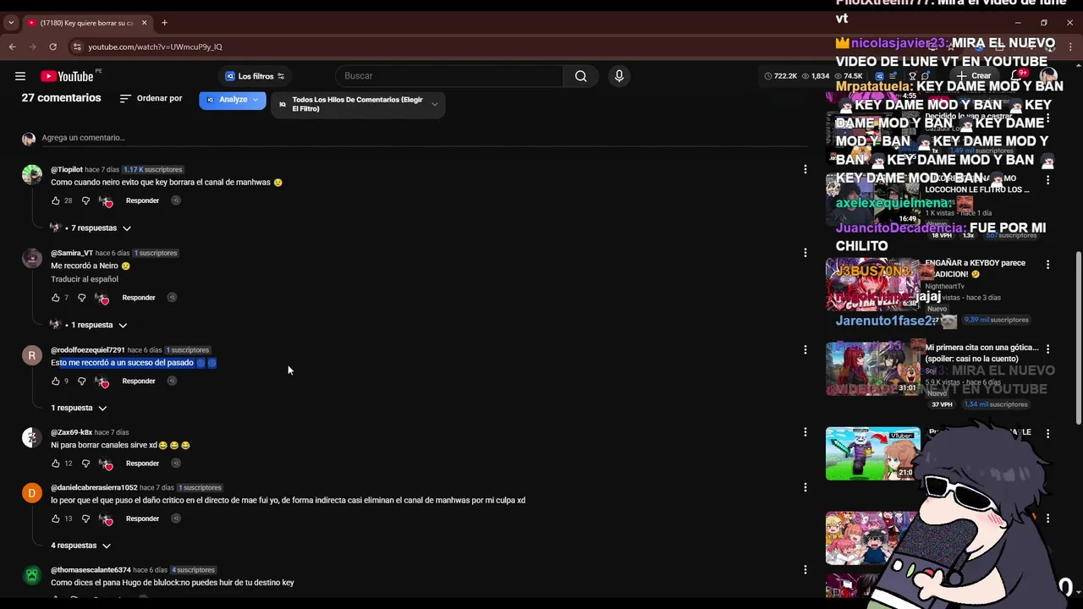Like the @rodolfoezequiel7291 comment
Image resolution: width=1083 pixels, height=609 pixels.
click(56, 381)
